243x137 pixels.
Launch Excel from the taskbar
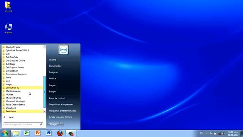pos(27,134)
